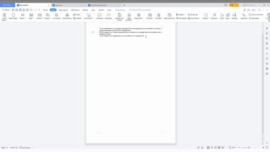This screenshot has height=152, width=270.
Task: Insert an Equation
Action: pyautogui.click(x=215, y=16)
